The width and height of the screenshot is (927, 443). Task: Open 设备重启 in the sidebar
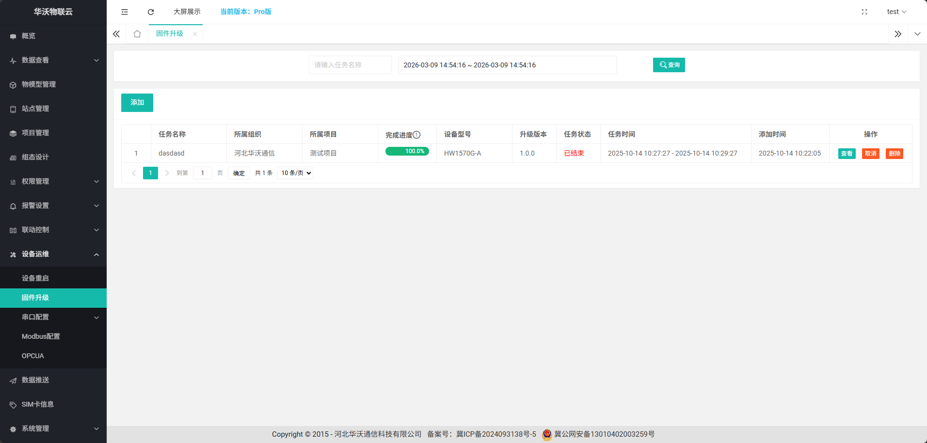tap(35, 278)
